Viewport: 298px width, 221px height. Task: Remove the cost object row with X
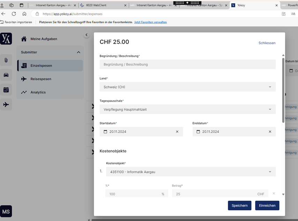(x=274, y=194)
